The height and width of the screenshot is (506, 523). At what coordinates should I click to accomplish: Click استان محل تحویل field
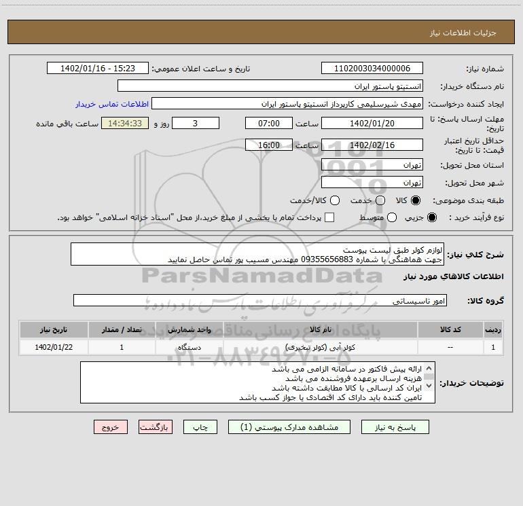click(372, 165)
